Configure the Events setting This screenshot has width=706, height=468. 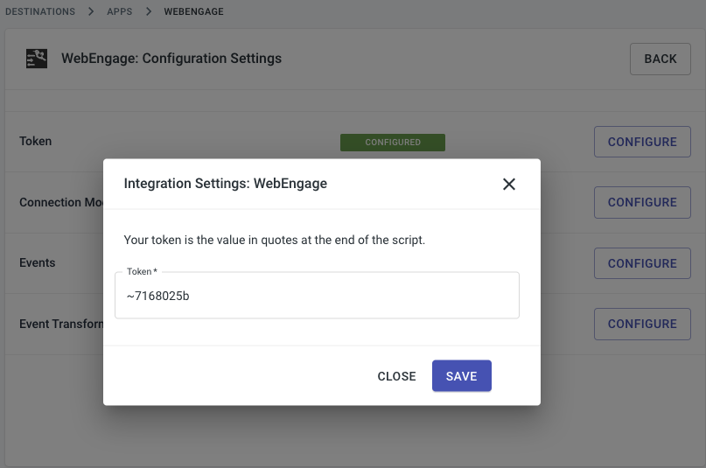coord(642,263)
